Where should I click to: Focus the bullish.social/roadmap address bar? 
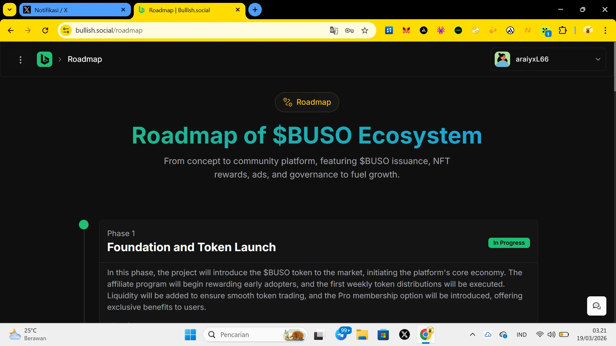199,30
